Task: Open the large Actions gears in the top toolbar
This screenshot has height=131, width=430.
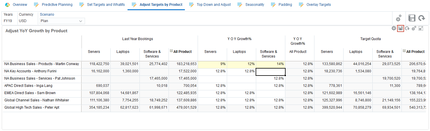Action: tap(398, 18)
